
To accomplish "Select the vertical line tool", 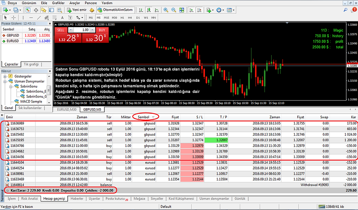I will pos(23,17).
